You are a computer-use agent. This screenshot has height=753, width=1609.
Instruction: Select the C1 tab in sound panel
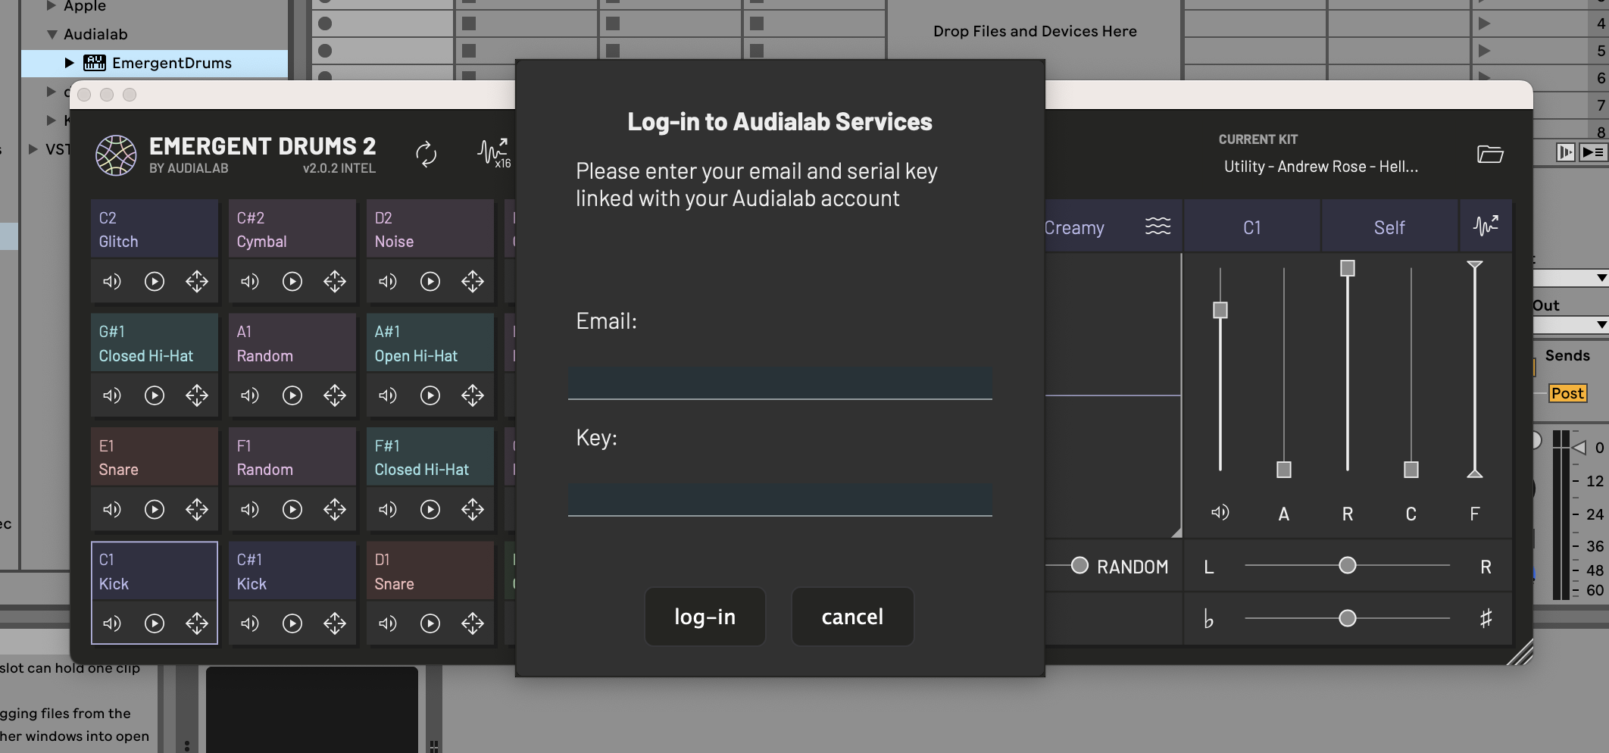coord(1252,227)
